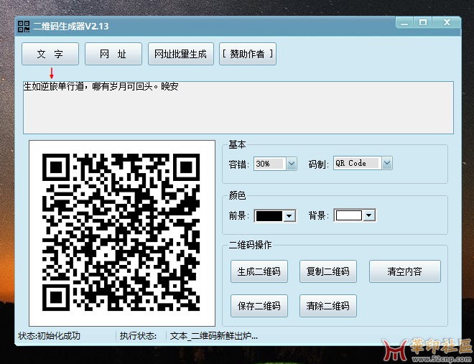
Task: Open the 背景 background color dropdown arrow
Action: click(x=369, y=215)
